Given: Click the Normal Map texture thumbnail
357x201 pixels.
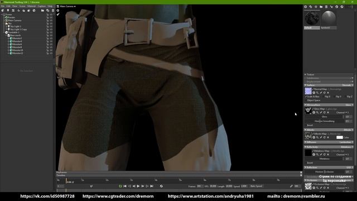Looking at the screenshot, I should tap(308, 91).
